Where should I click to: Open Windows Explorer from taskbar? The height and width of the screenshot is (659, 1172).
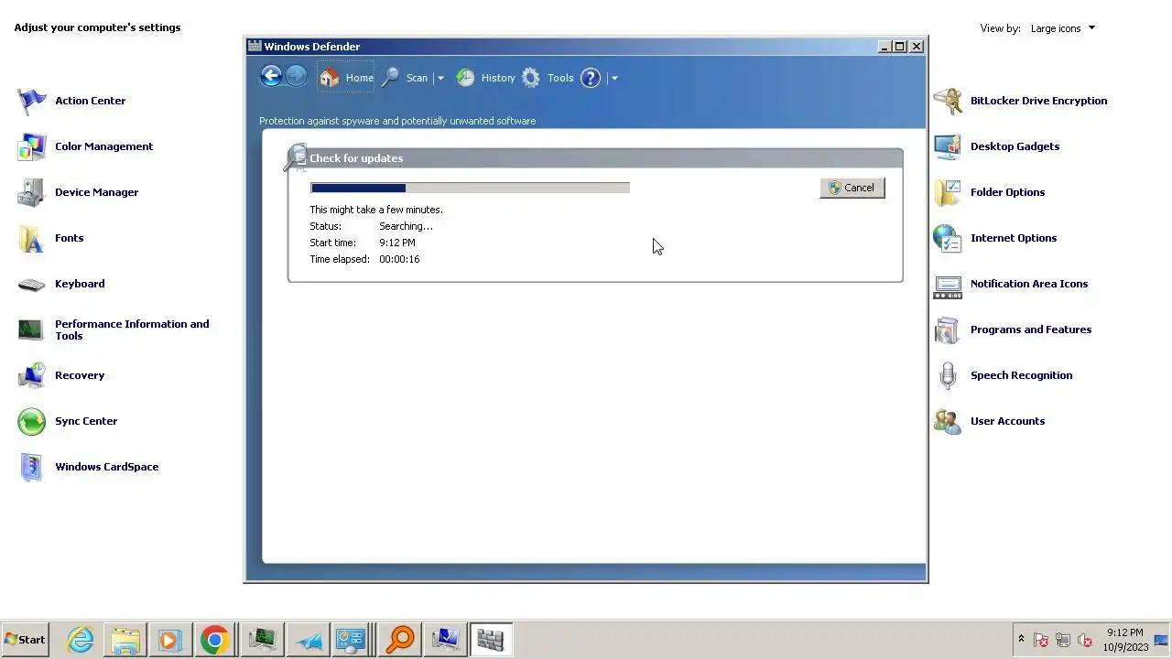125,640
